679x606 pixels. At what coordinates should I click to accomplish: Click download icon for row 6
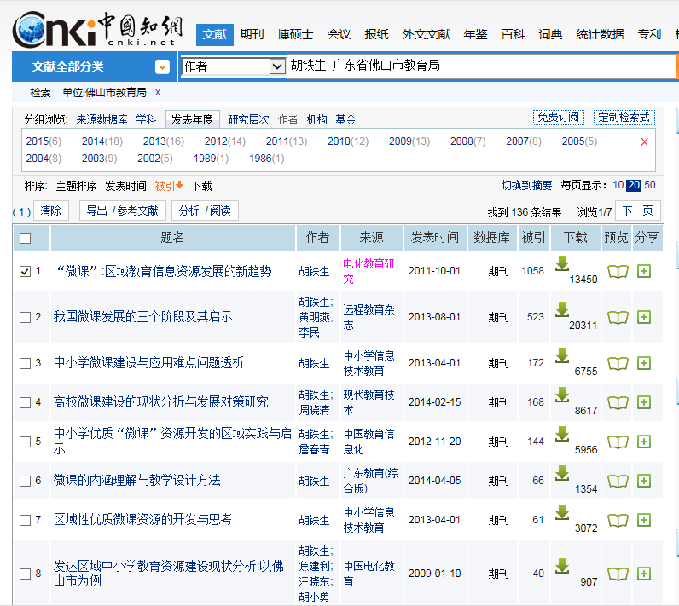coord(561,473)
